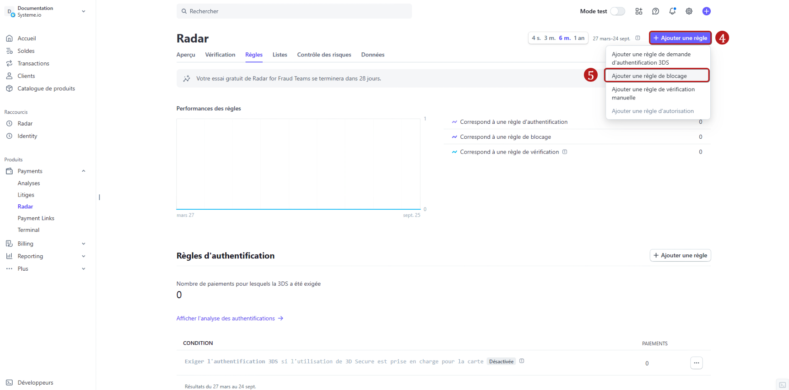This screenshot has height=390, width=789.
Task: Click Correspond à une règle d'authentification row
Action: [577, 122]
